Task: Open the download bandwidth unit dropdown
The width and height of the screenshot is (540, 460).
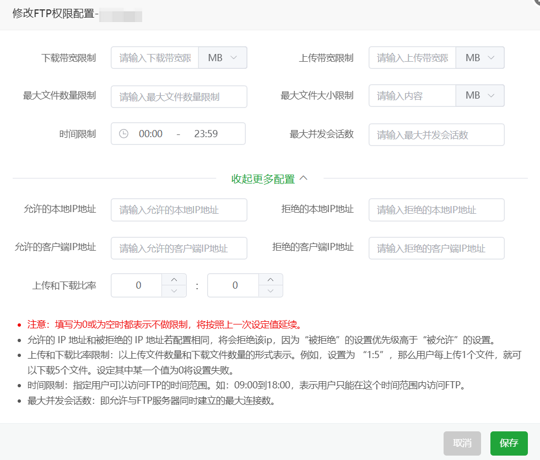Action: point(223,57)
